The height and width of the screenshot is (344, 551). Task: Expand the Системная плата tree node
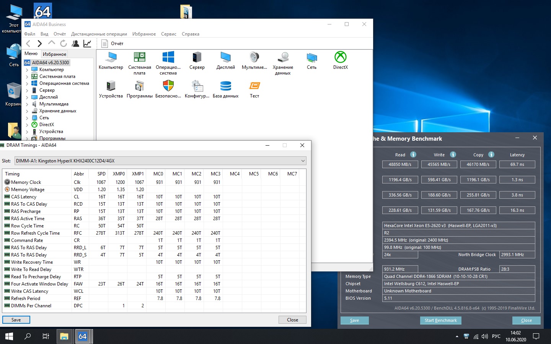click(x=27, y=77)
